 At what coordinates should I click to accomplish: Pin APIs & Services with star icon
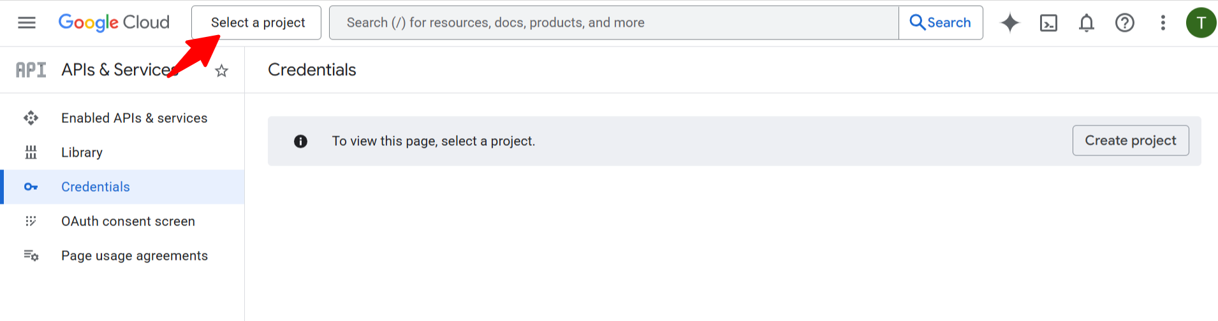click(221, 71)
